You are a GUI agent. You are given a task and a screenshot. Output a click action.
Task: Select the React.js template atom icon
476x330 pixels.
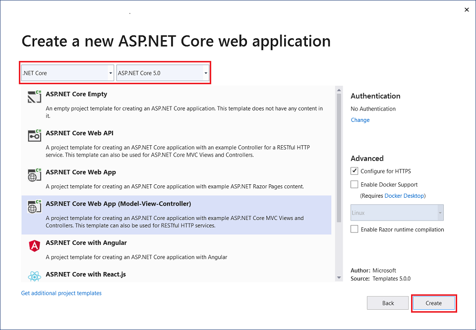[34, 276]
